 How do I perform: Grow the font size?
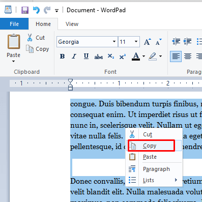coord(147,42)
